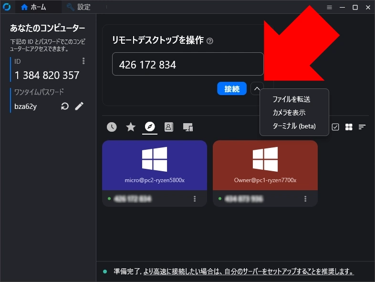Show discovered devices compass tab
The height and width of the screenshot is (282, 375).
150,126
